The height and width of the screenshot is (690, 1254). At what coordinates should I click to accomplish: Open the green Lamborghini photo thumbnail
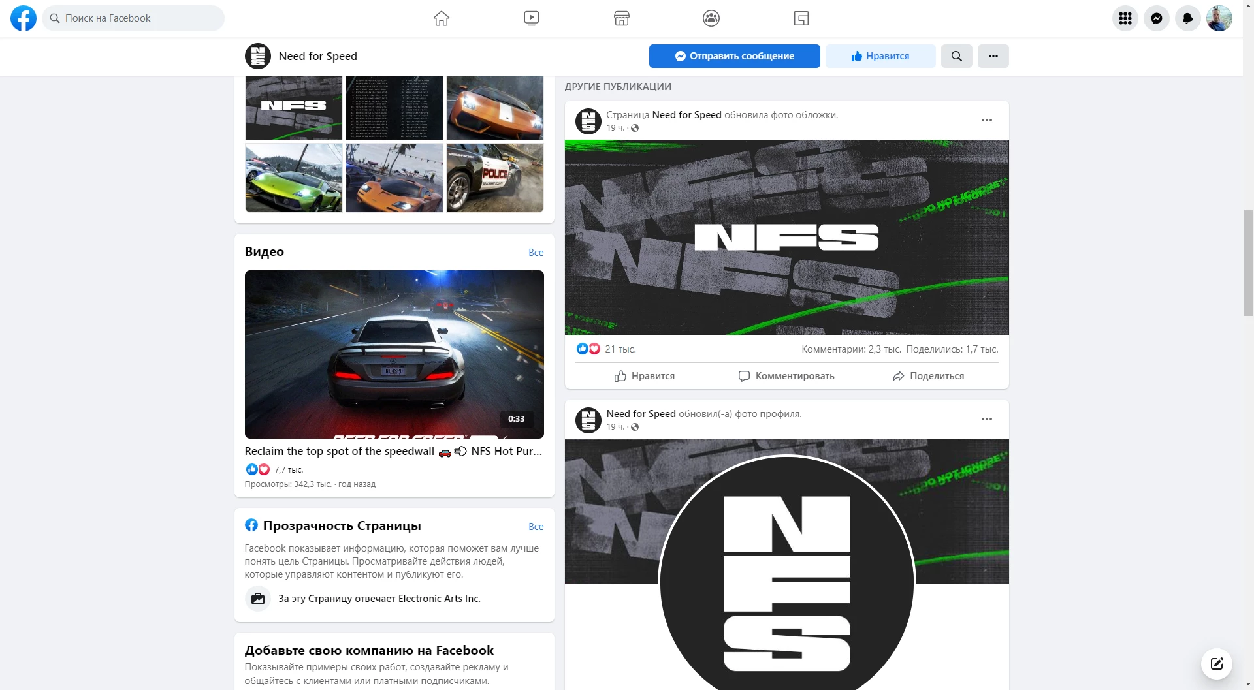pos(294,178)
